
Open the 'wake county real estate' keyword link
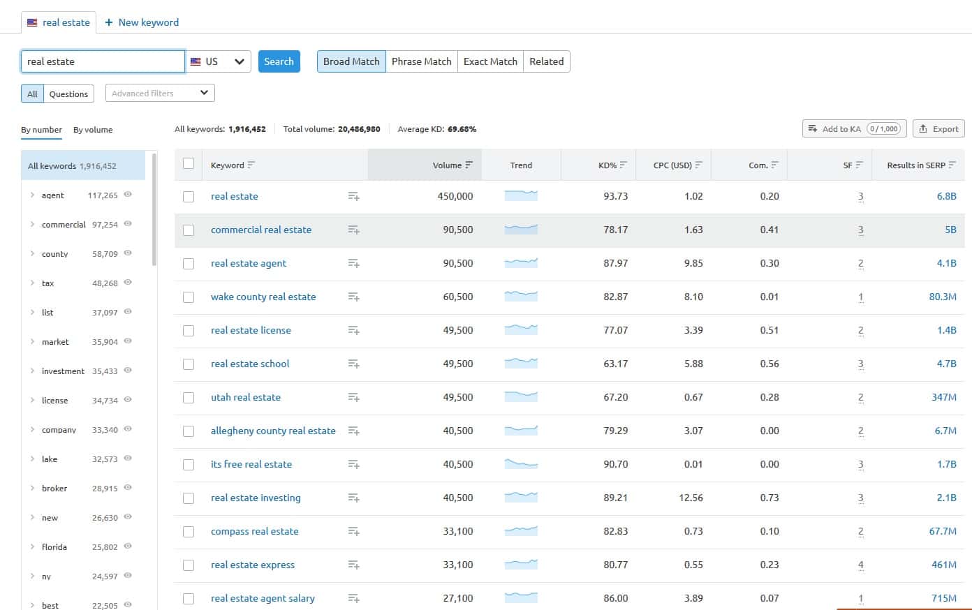[263, 297]
